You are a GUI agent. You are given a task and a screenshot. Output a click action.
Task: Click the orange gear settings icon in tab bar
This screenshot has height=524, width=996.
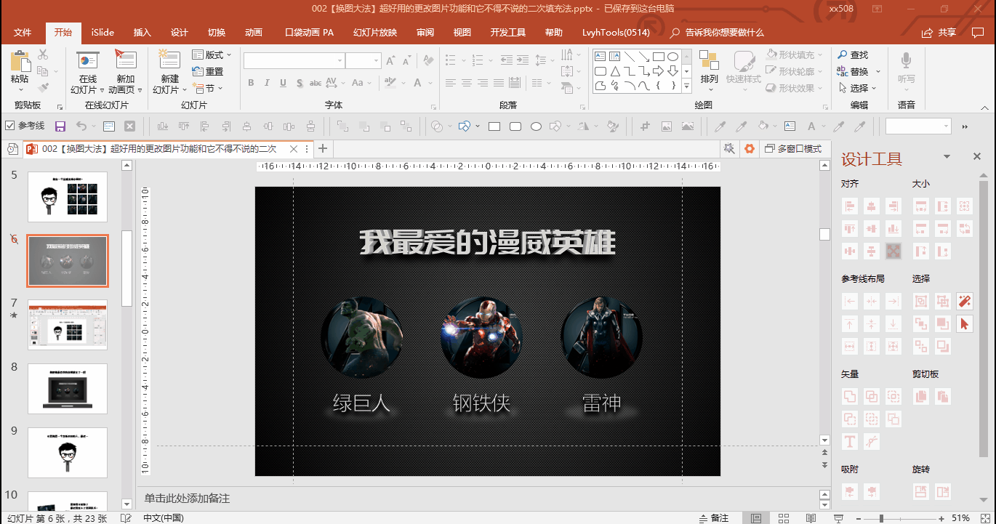point(750,148)
